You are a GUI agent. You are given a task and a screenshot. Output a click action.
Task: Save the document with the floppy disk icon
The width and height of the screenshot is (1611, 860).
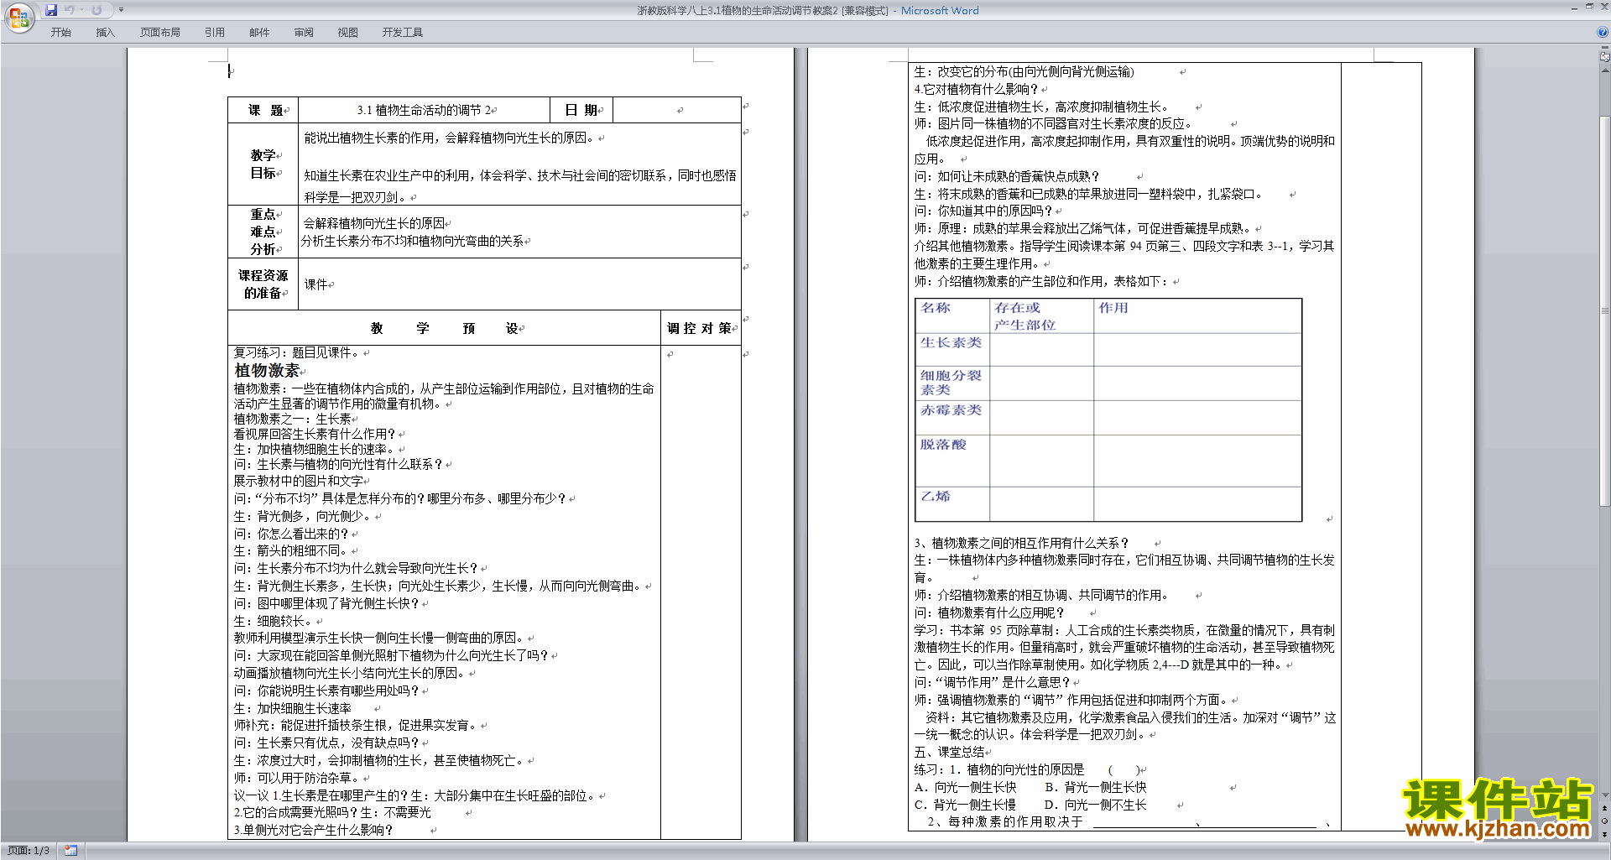(x=51, y=10)
